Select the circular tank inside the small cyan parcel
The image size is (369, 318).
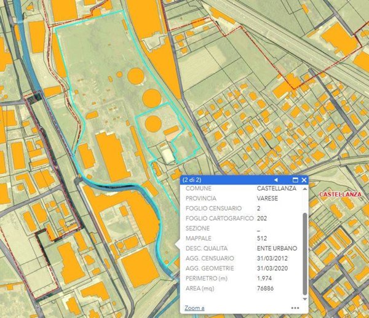153,124
